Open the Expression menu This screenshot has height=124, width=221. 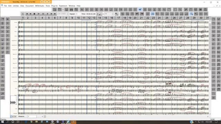63,6
